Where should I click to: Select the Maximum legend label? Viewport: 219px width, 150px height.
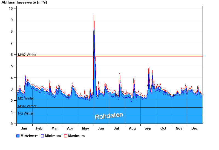[76, 136]
